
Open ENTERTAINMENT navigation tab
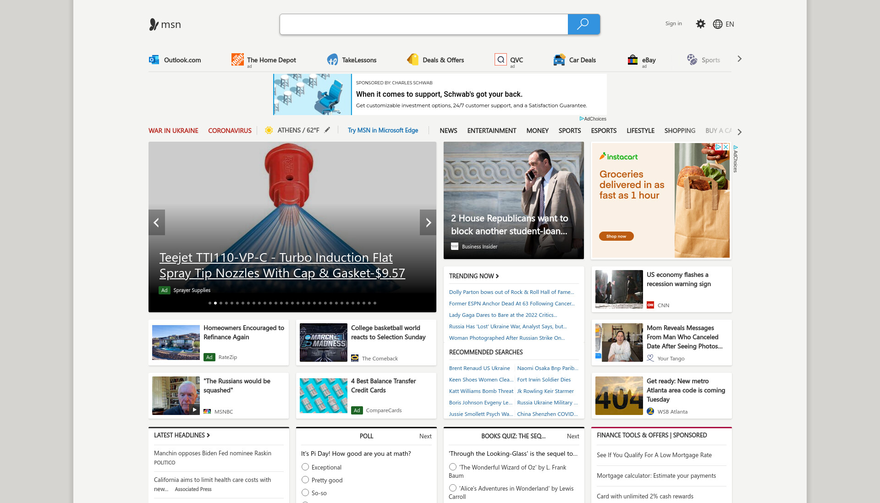tap(492, 131)
